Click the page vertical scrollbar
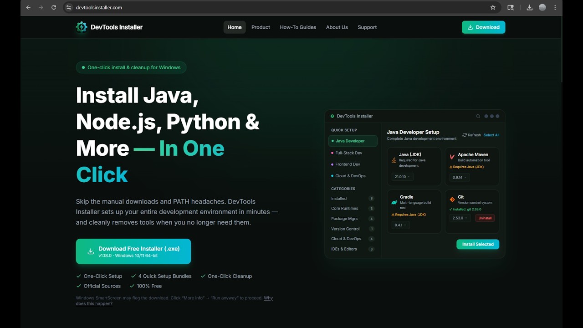 (561, 49)
